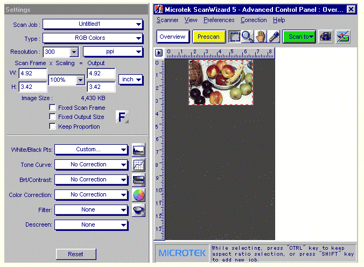
Task: Click the green Scan to button
Action: click(x=299, y=37)
